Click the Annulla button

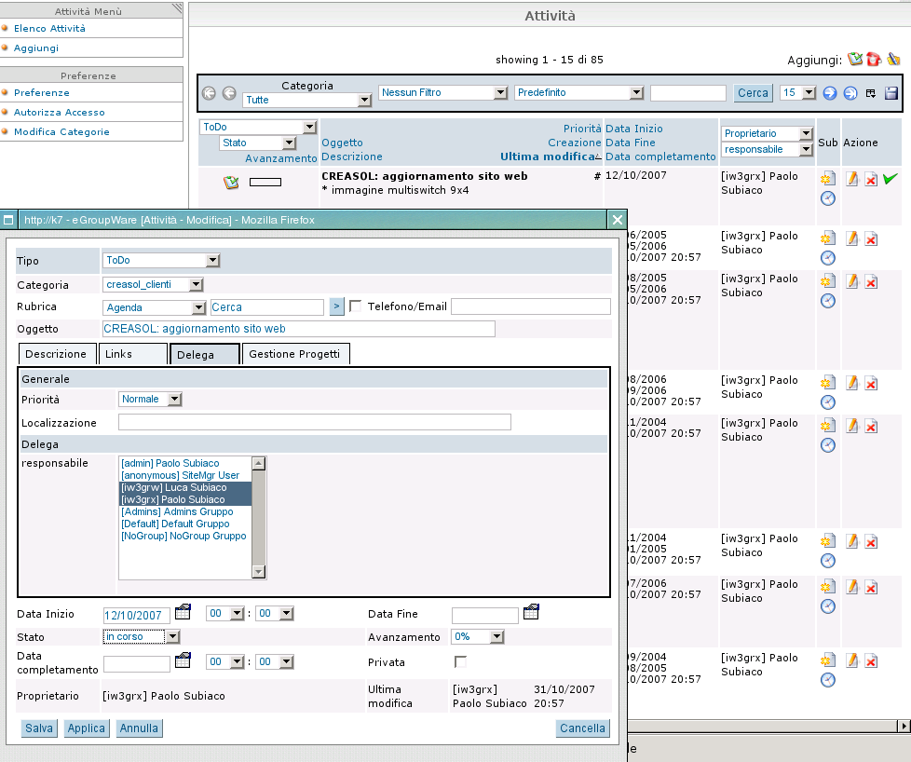(x=139, y=728)
